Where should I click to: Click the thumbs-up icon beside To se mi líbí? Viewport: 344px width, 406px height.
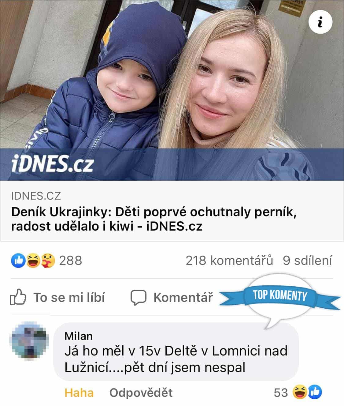pyautogui.click(x=18, y=297)
